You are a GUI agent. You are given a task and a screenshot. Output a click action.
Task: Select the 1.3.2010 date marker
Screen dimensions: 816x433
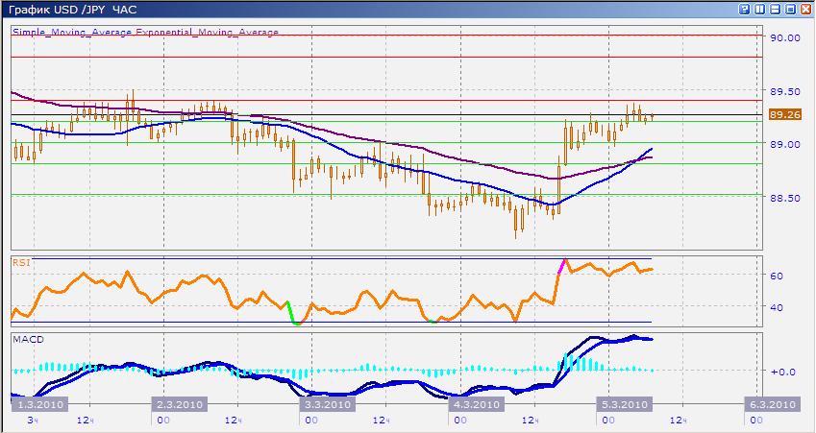click(38, 404)
